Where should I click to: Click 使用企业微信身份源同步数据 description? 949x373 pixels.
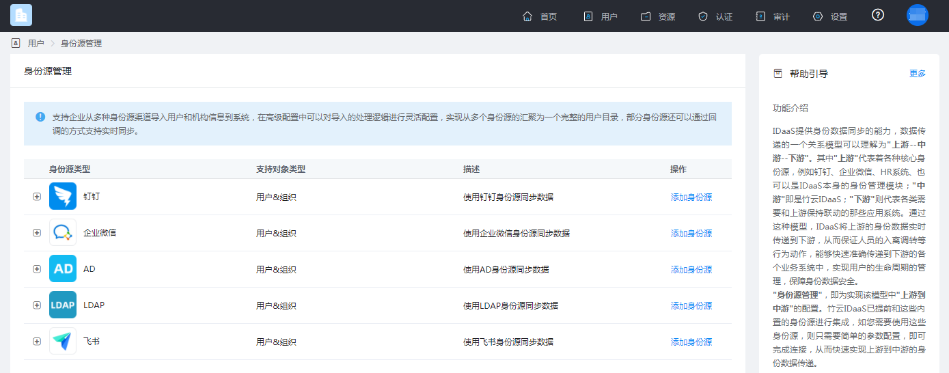click(x=517, y=234)
